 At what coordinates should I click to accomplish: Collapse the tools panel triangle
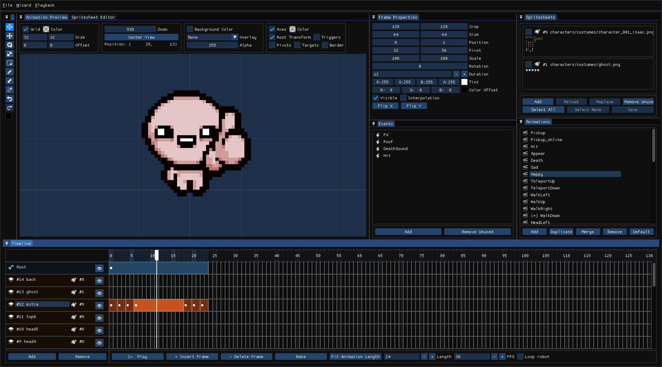pos(7,17)
